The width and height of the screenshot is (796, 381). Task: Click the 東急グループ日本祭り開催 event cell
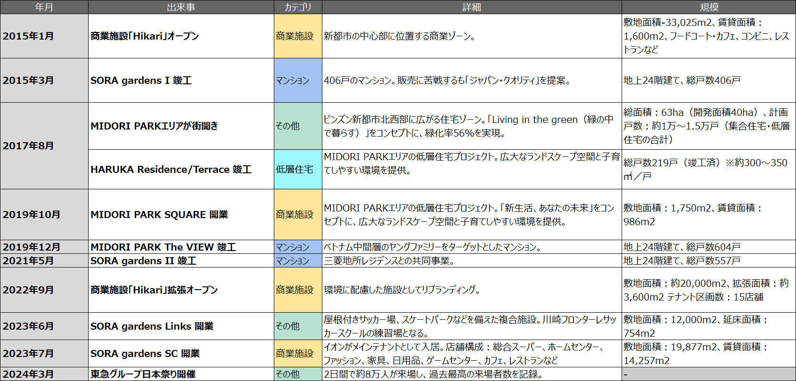click(181, 374)
